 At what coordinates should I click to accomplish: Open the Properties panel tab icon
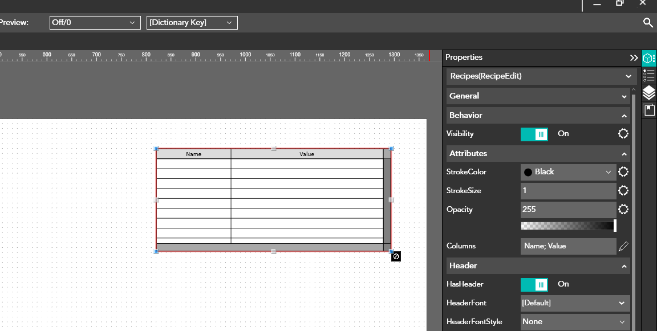(x=649, y=58)
